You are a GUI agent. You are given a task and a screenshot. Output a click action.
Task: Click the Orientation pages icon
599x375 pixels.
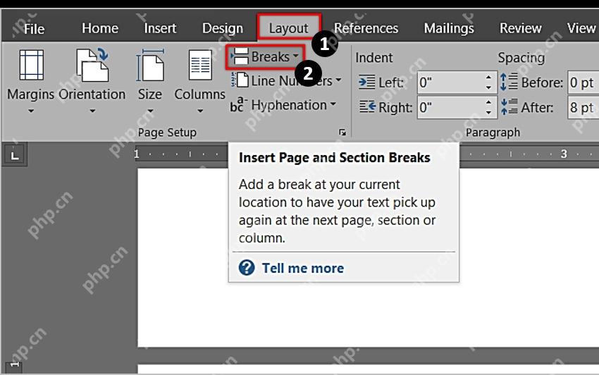[92, 65]
